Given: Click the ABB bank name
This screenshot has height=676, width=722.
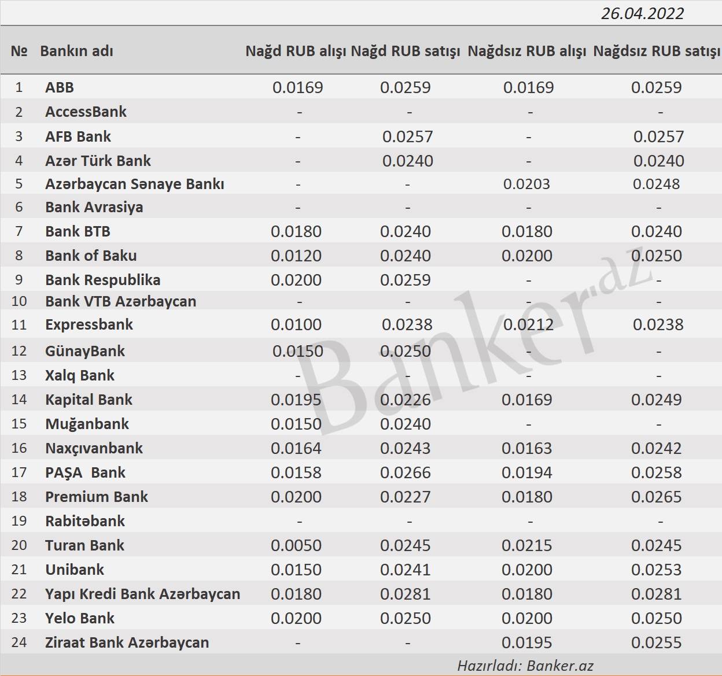Looking at the screenshot, I should pos(60,87).
